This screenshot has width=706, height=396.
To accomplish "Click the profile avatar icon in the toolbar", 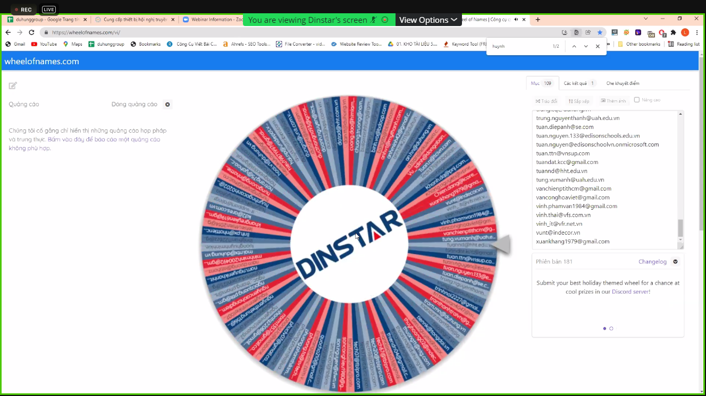I will pyautogui.click(x=684, y=32).
